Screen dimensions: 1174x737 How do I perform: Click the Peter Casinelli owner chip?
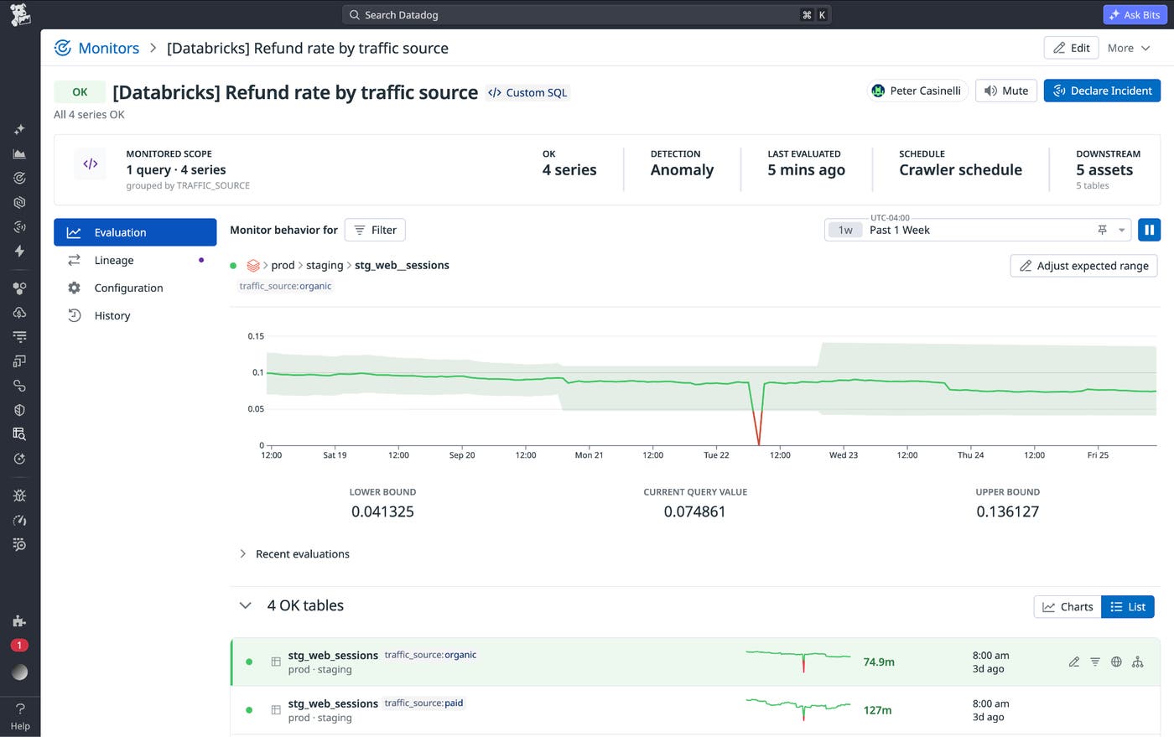coord(917,91)
